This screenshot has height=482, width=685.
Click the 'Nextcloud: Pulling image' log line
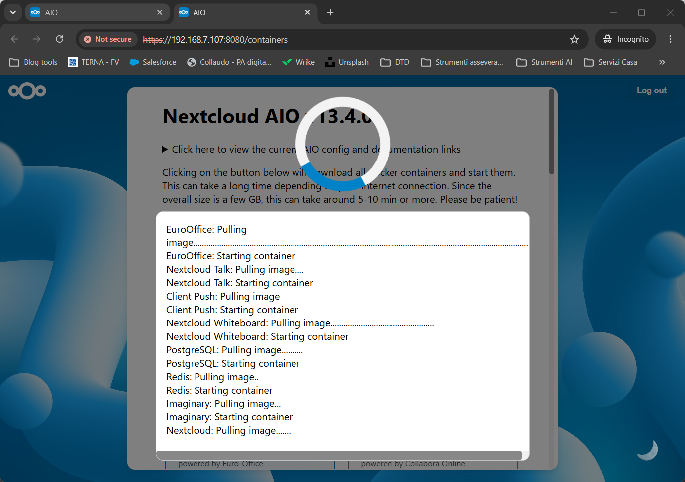228,430
